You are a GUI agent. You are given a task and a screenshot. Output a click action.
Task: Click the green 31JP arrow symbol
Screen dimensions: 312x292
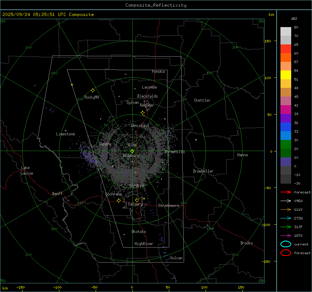click(286, 227)
